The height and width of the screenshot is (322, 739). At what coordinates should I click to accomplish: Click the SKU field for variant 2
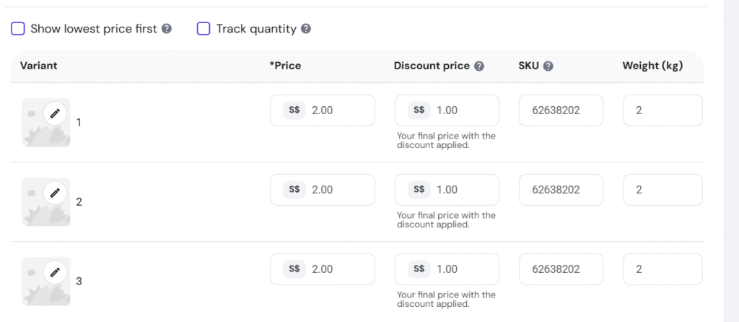click(556, 190)
